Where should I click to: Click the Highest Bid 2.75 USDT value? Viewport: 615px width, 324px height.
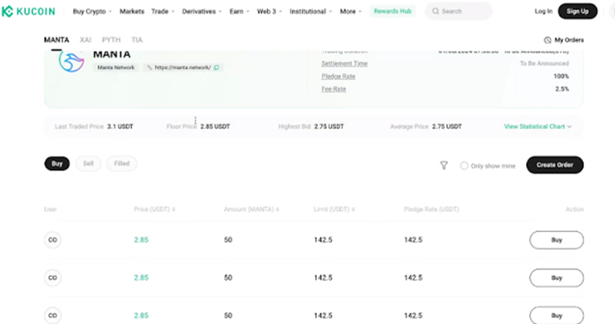pyautogui.click(x=329, y=126)
